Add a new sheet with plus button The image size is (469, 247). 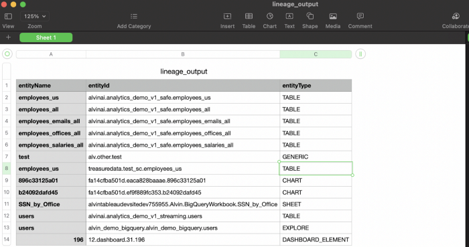[x=8, y=37]
